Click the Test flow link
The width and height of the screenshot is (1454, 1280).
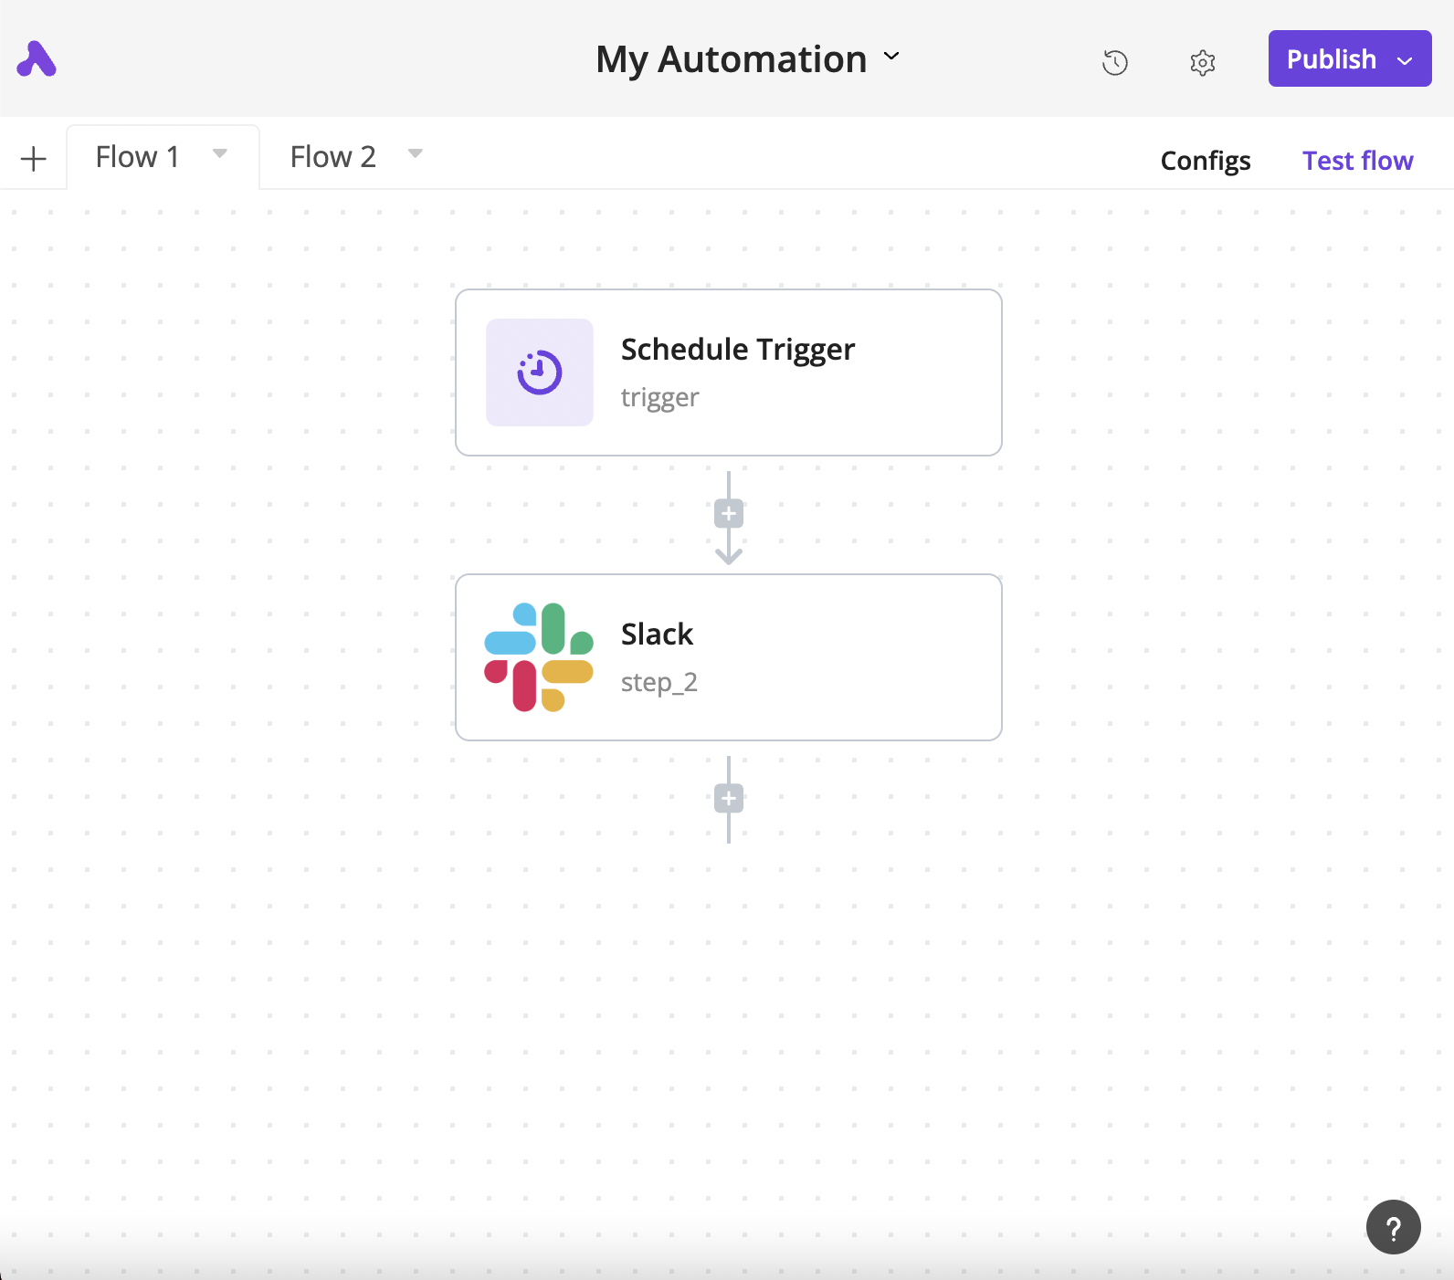point(1357,161)
